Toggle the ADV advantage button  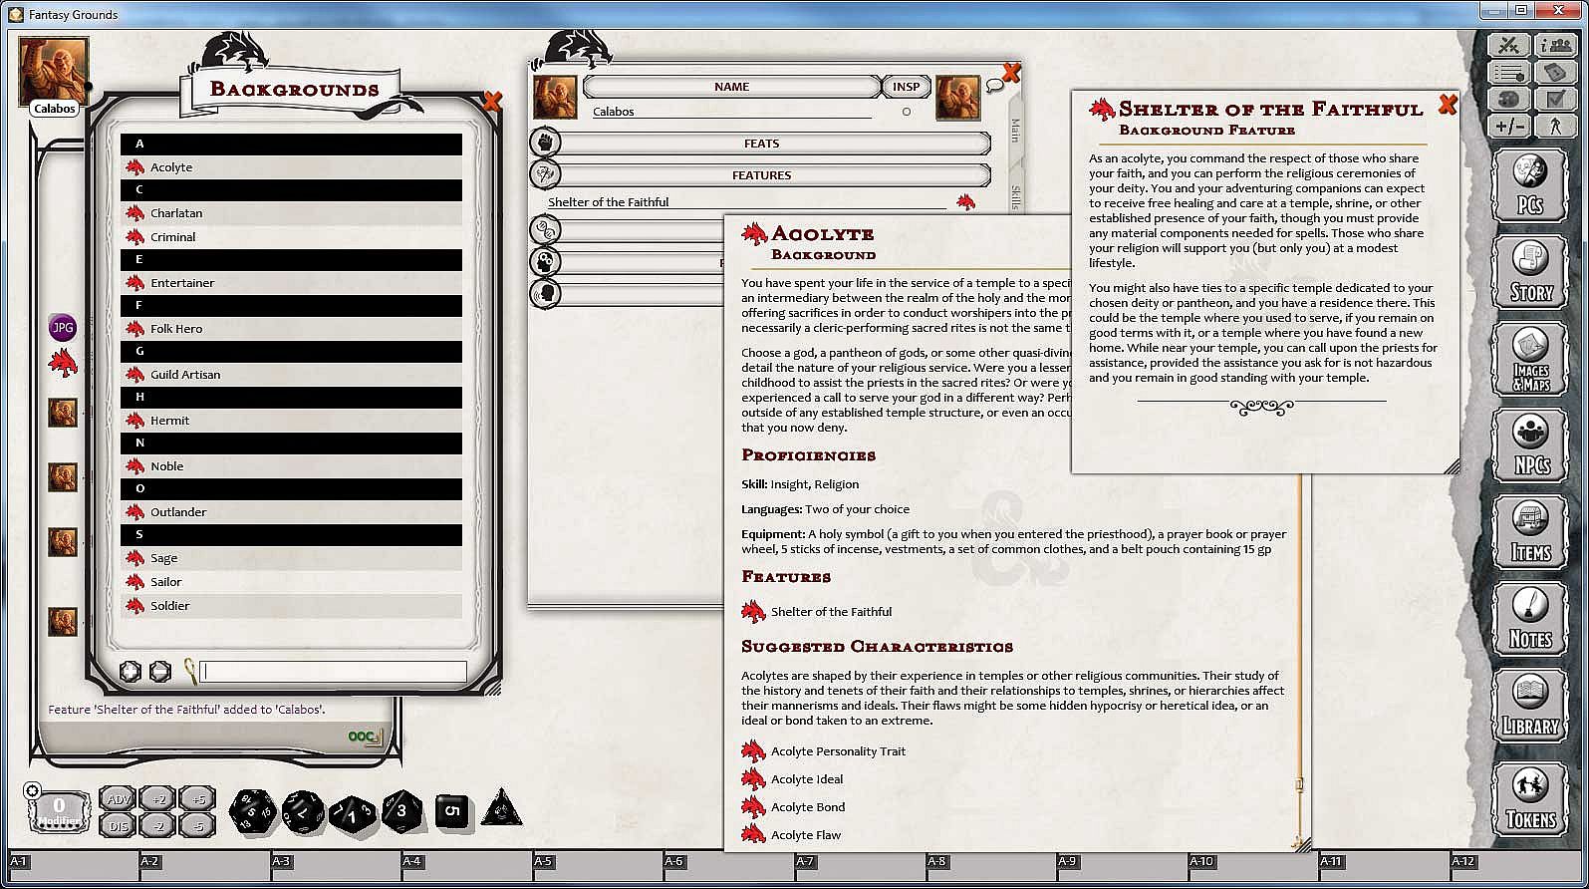point(118,799)
